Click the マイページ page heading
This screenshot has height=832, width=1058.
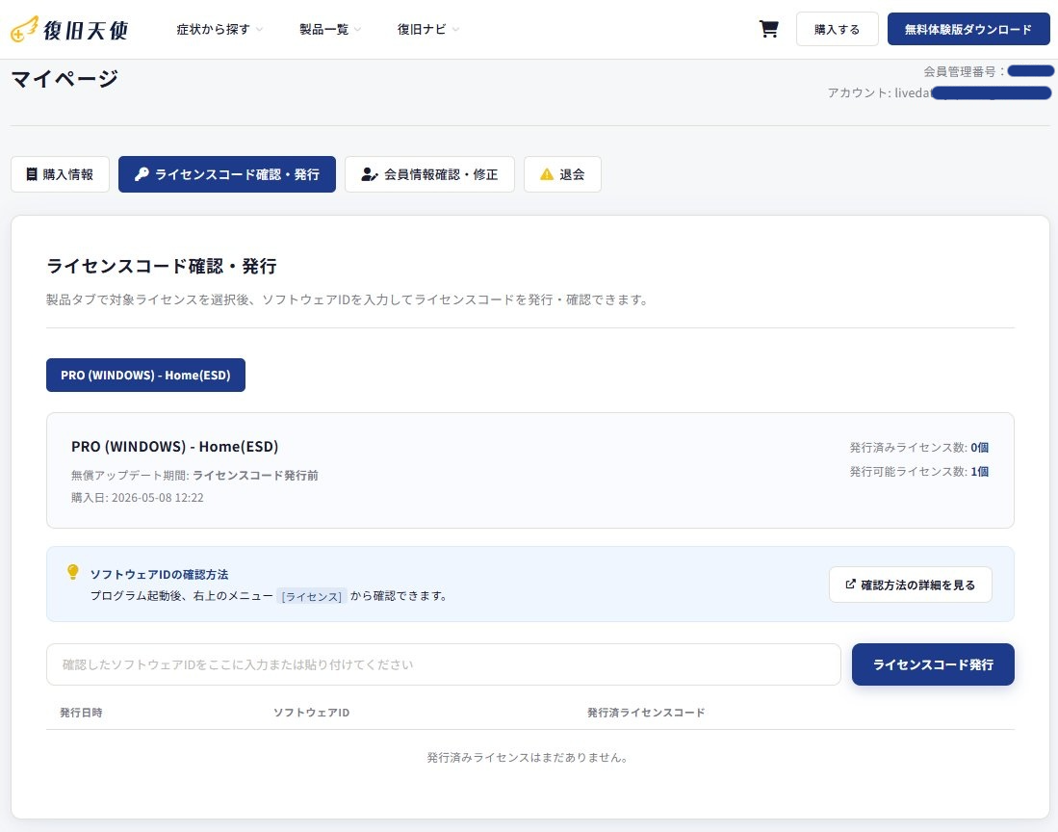click(x=65, y=78)
